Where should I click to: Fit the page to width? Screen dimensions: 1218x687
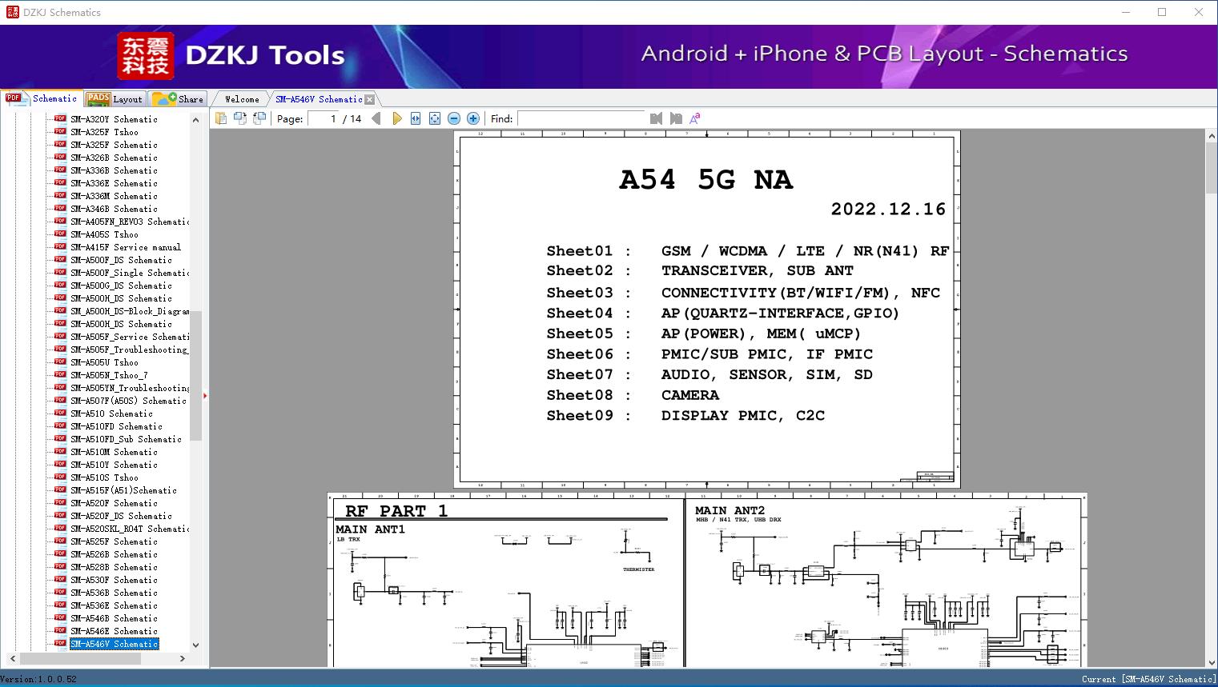416,118
